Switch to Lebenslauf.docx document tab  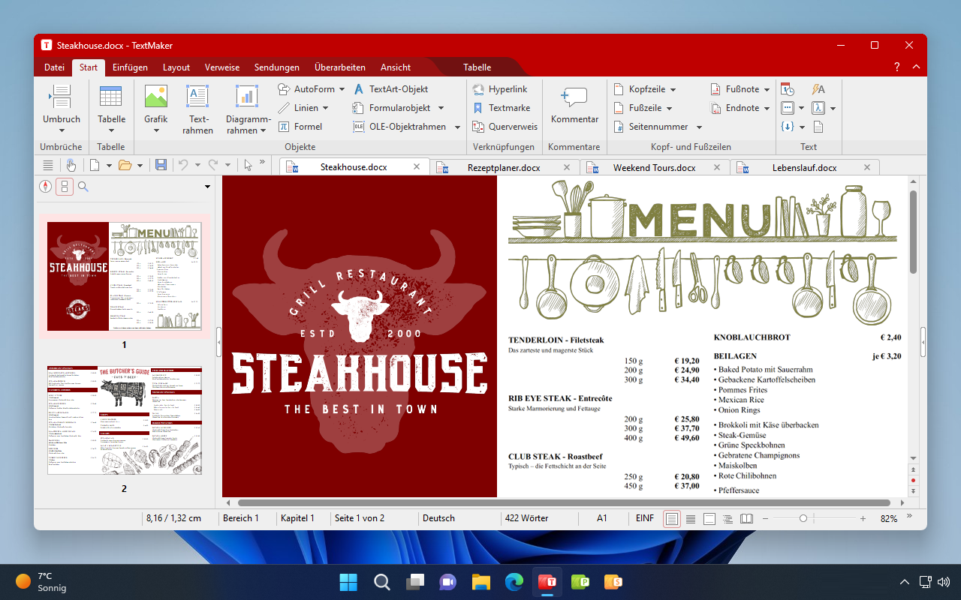tap(804, 167)
